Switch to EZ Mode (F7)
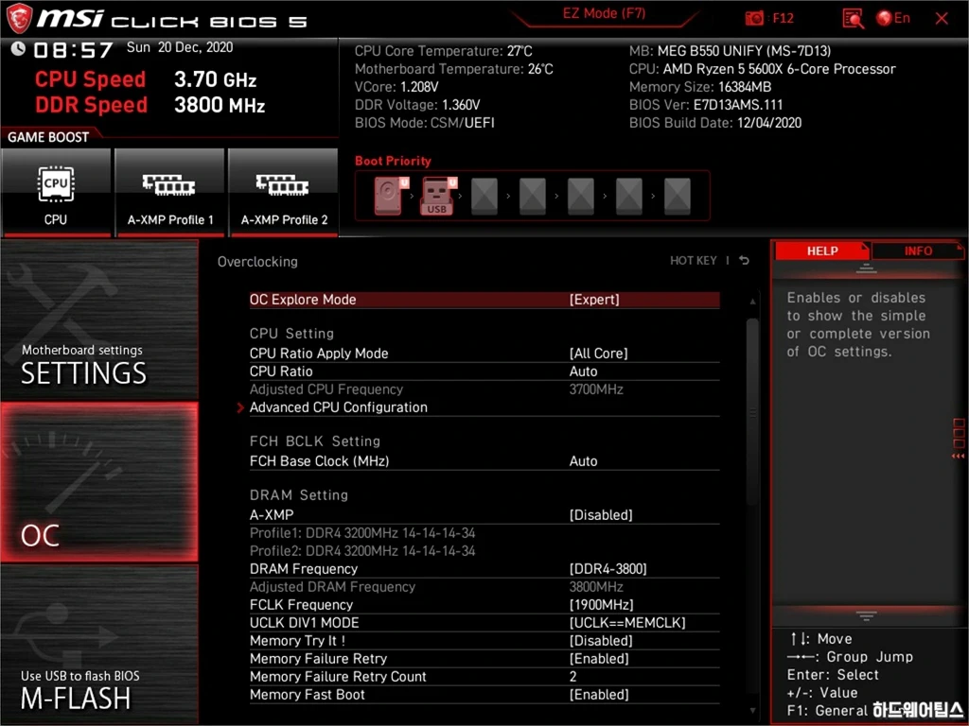The width and height of the screenshot is (969, 726). click(x=604, y=13)
